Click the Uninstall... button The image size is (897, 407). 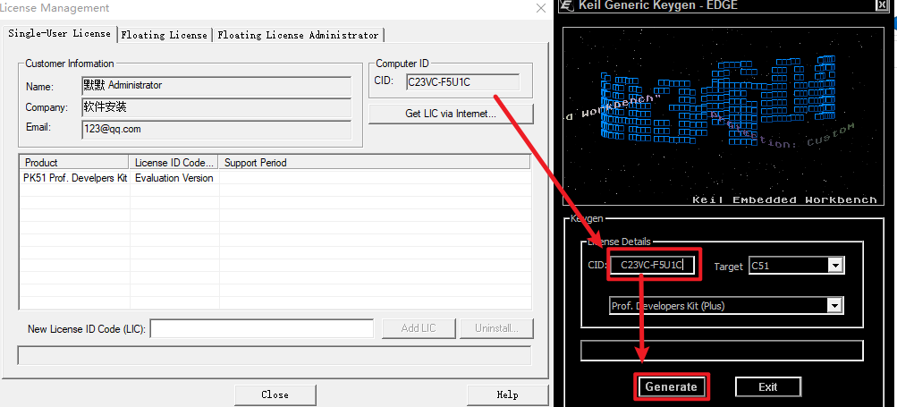496,328
